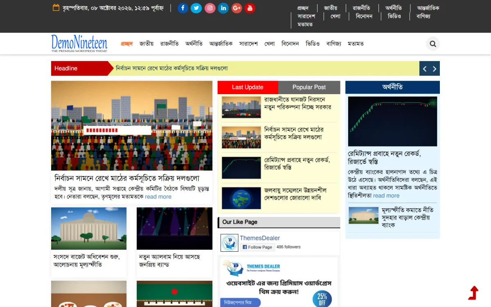Select প্রচ্ছদ in the main navigation

pos(127,44)
